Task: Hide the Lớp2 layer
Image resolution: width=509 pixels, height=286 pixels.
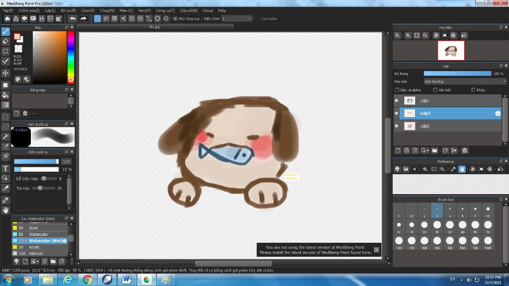Action: [x=396, y=126]
